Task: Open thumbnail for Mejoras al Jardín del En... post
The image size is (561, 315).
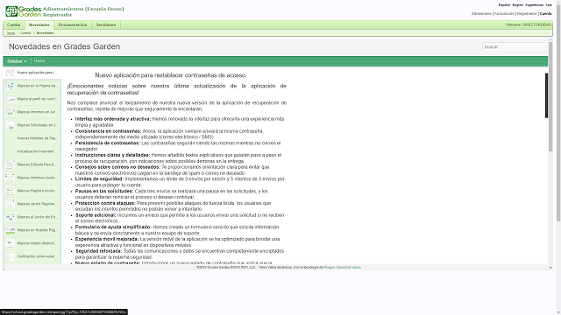Action: pyautogui.click(x=10, y=217)
